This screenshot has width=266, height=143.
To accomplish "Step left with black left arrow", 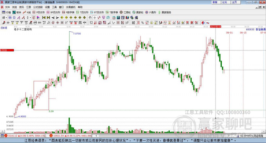I will tap(53, 18).
